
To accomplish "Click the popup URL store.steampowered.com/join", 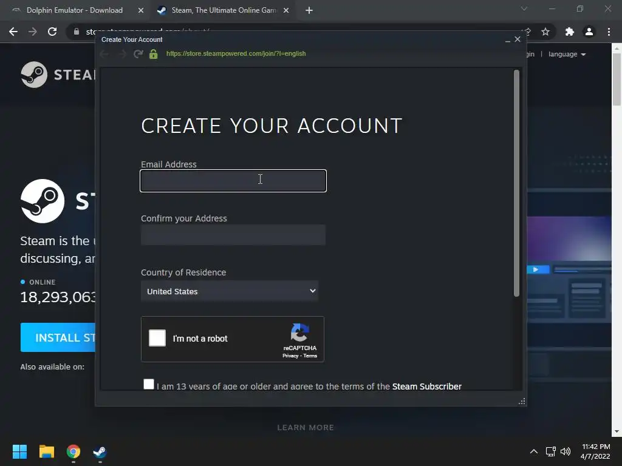I will (x=236, y=53).
